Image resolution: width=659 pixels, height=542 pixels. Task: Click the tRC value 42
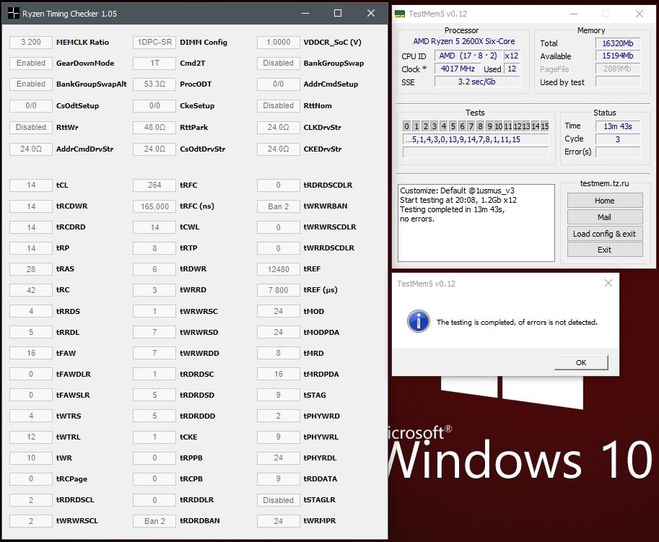(31, 290)
